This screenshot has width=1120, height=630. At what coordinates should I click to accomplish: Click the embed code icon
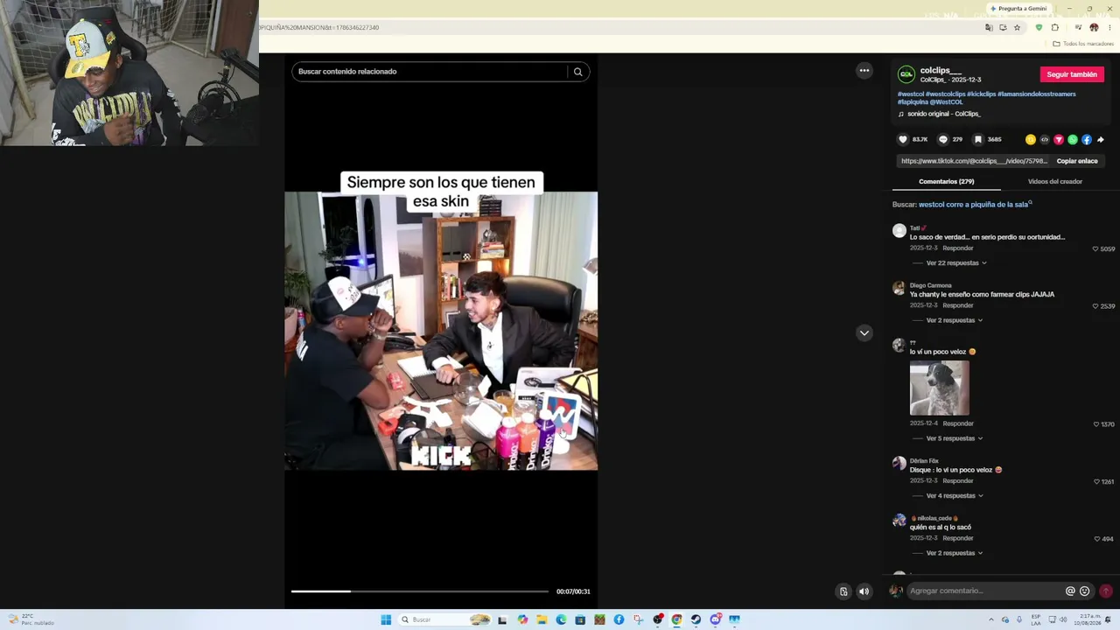click(x=1045, y=140)
